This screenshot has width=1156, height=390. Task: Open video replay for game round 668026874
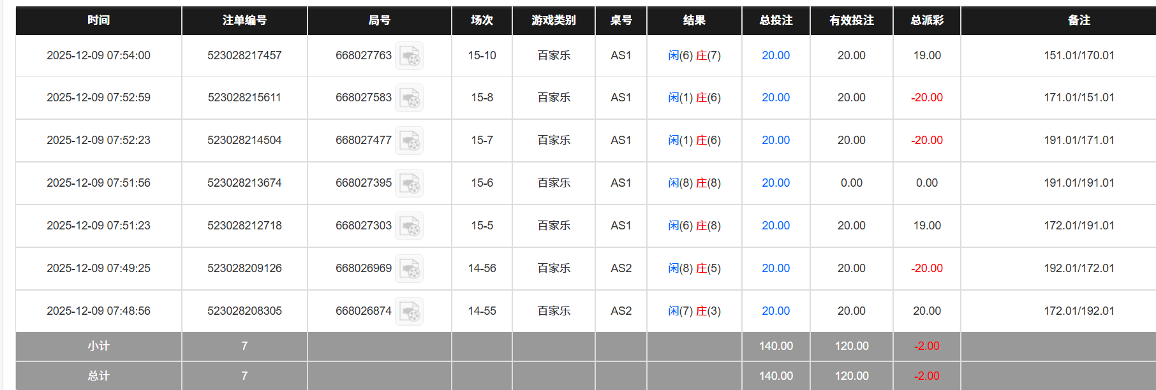tap(409, 311)
